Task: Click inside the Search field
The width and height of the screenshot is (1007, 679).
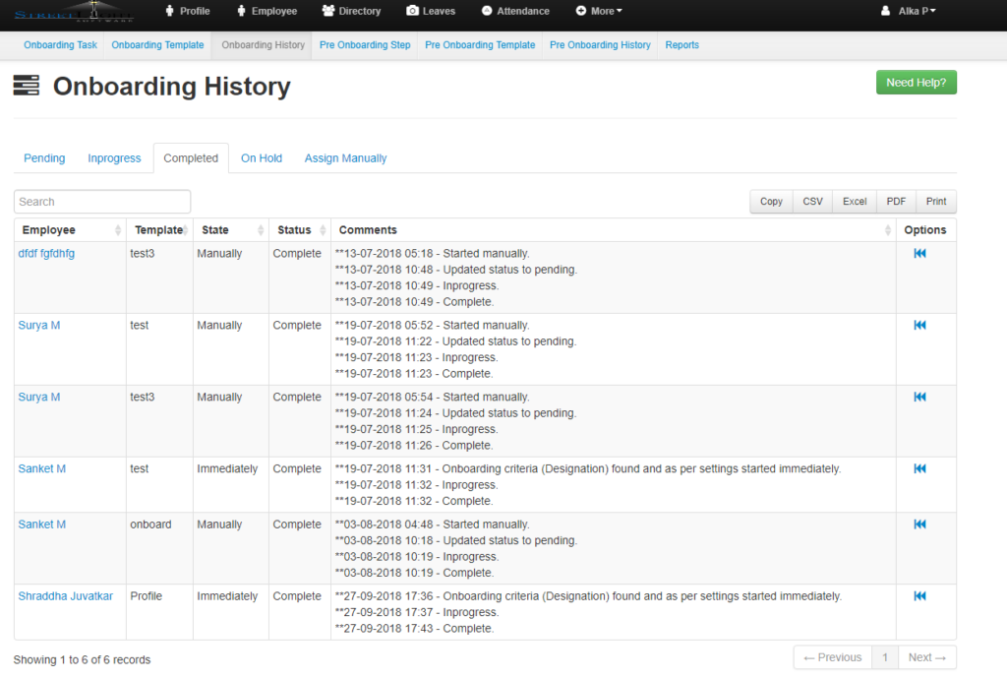Action: (101, 201)
